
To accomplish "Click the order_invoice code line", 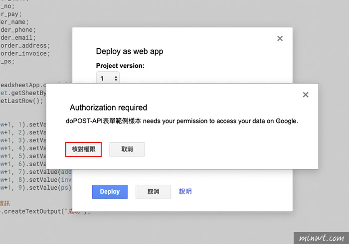I will (25, 54).
